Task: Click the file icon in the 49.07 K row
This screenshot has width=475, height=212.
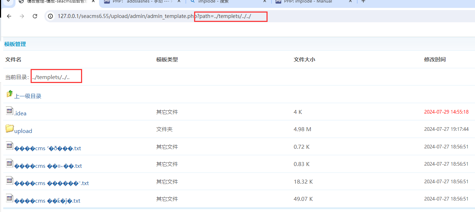Action: 10,198
